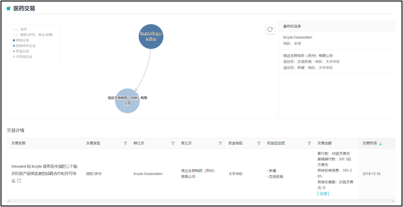403x207 pixels.
Task: Click 无权益企业 legend color dot
Action: pyautogui.click(x=14, y=57)
